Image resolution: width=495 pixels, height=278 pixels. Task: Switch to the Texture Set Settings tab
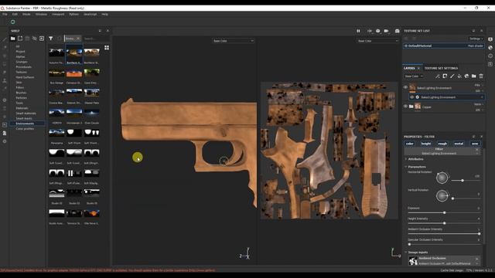(x=441, y=68)
